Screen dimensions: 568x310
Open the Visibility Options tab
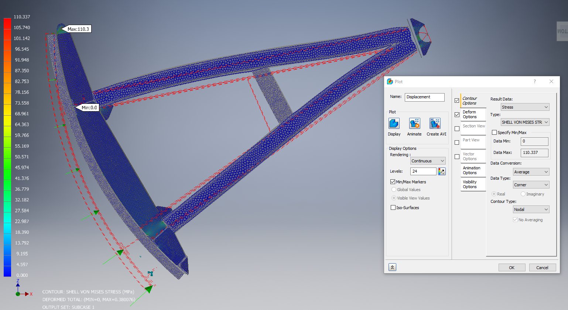(473, 184)
